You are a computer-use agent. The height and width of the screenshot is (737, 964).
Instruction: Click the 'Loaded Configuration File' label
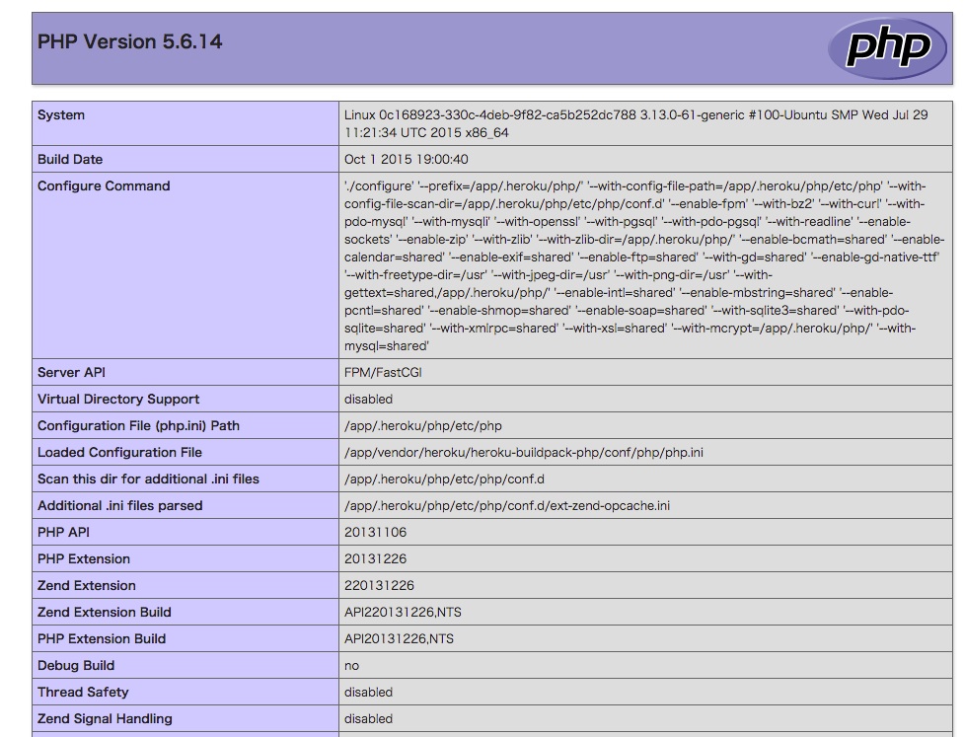coord(119,453)
